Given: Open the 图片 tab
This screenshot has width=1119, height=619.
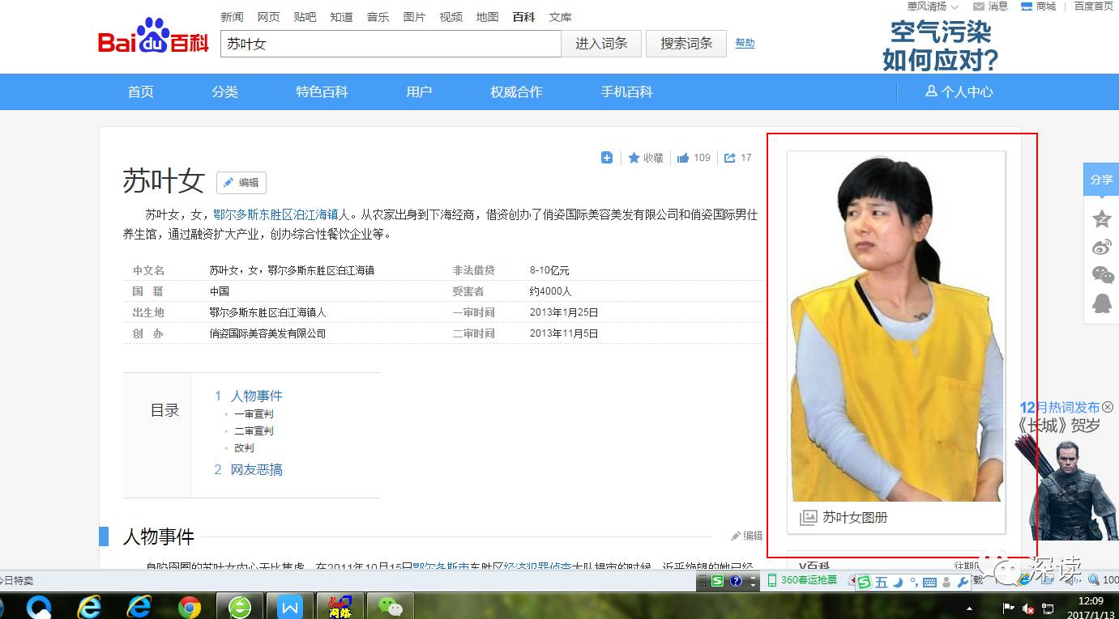Looking at the screenshot, I should [414, 17].
